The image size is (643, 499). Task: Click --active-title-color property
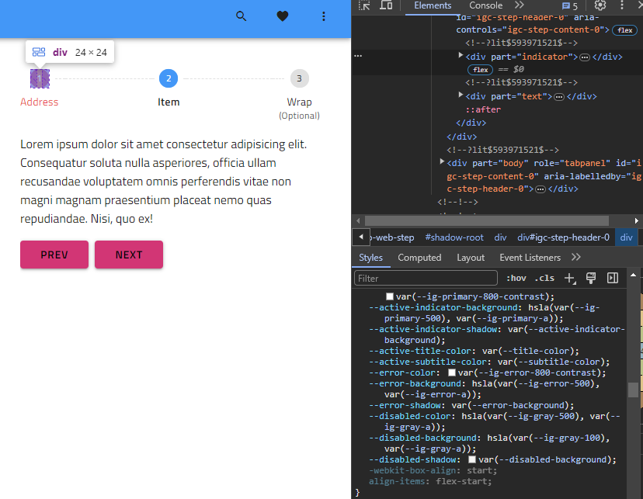coord(474,351)
